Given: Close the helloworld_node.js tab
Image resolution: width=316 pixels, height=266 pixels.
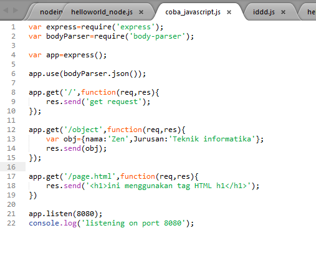Looking at the screenshot, I should pyautogui.click(x=141, y=12).
